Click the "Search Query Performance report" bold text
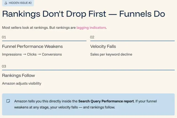The height and width of the screenshot is (118, 177). coord(106,101)
